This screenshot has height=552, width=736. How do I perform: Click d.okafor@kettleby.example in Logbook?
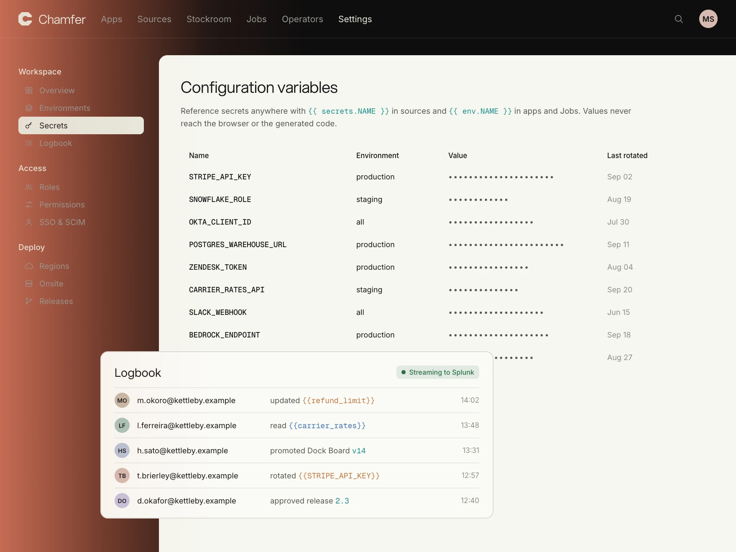pyautogui.click(x=187, y=501)
